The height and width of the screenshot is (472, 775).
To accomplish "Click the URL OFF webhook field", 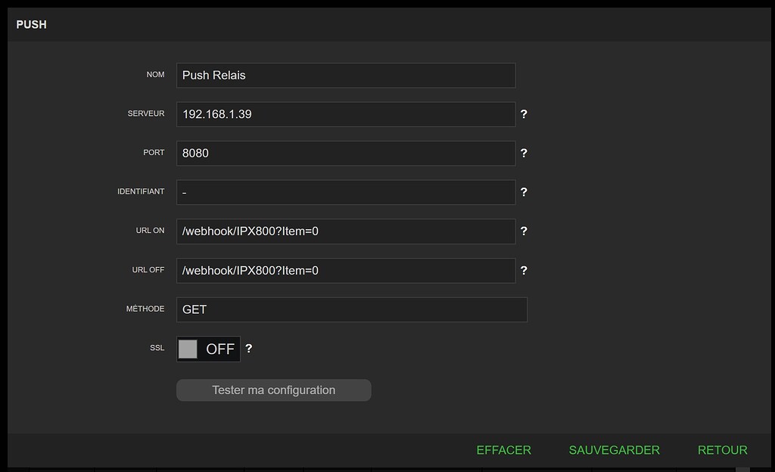I will (345, 271).
